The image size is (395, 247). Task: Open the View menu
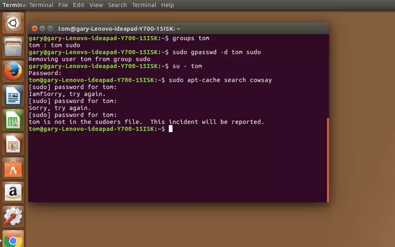click(96, 5)
